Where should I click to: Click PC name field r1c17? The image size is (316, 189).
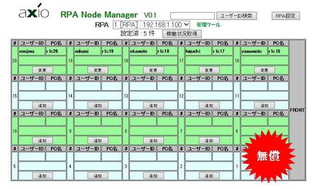coord(223,51)
